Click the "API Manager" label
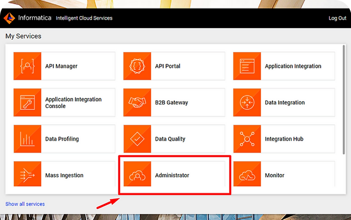 (x=61, y=66)
